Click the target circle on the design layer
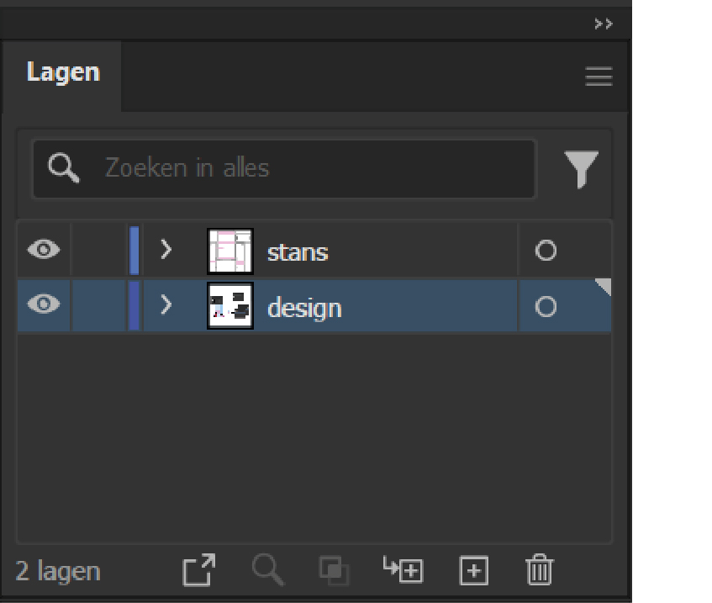The width and height of the screenshot is (712, 603). [546, 306]
